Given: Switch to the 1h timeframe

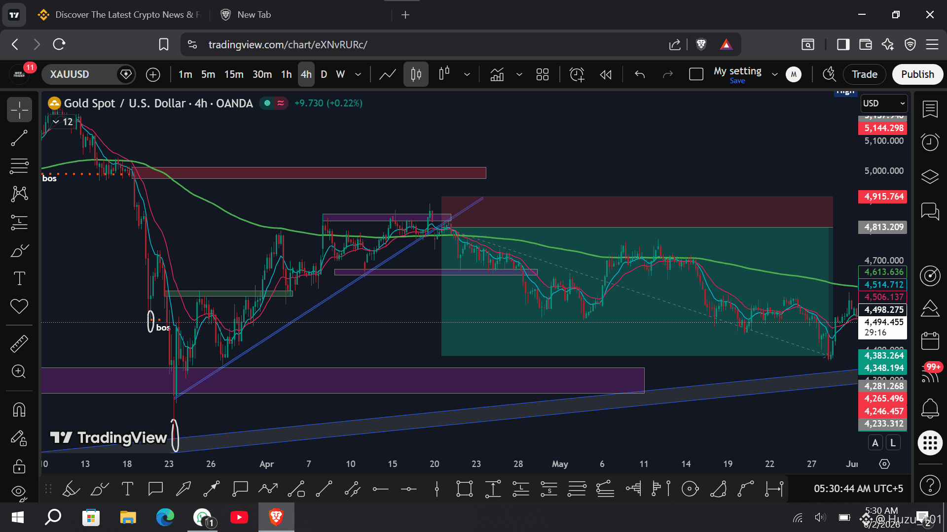Looking at the screenshot, I should point(286,74).
